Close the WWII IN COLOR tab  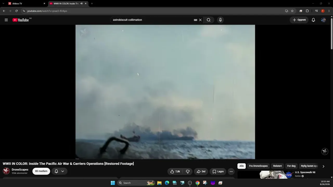(x=86, y=4)
